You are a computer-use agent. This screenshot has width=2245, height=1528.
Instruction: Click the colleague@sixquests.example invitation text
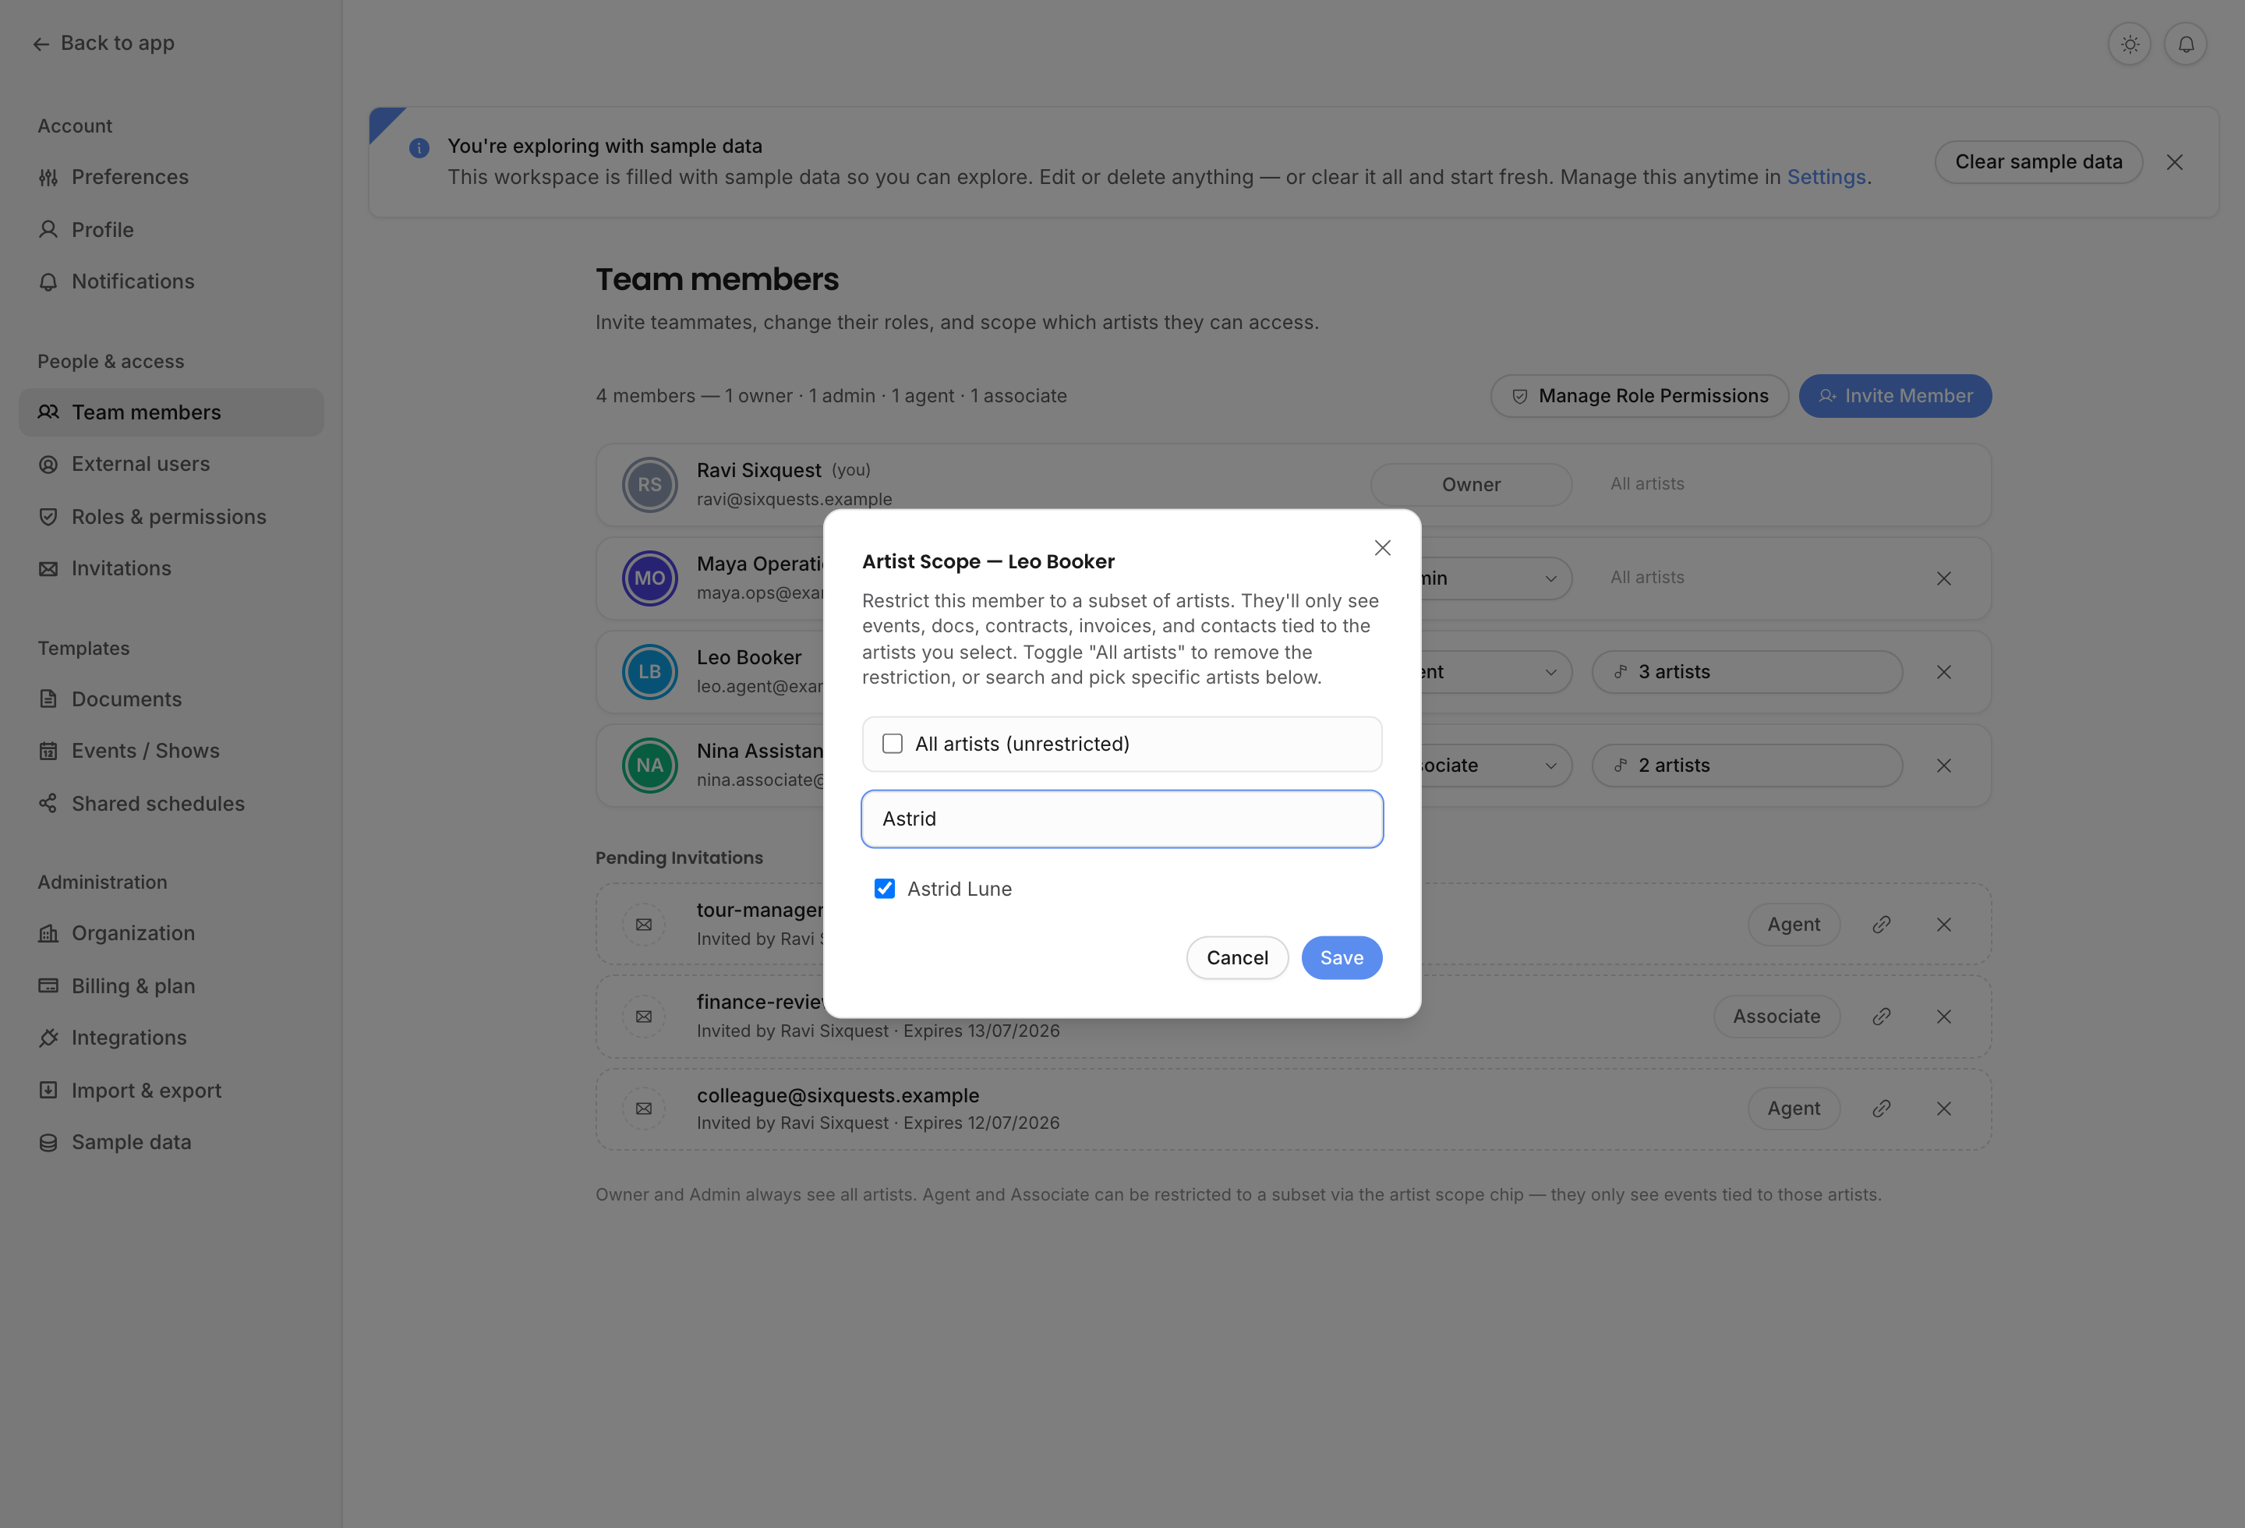click(837, 1095)
